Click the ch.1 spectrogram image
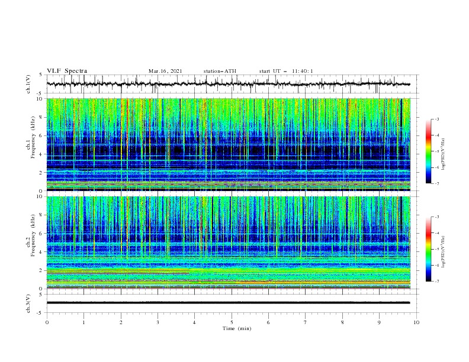 click(228, 144)
